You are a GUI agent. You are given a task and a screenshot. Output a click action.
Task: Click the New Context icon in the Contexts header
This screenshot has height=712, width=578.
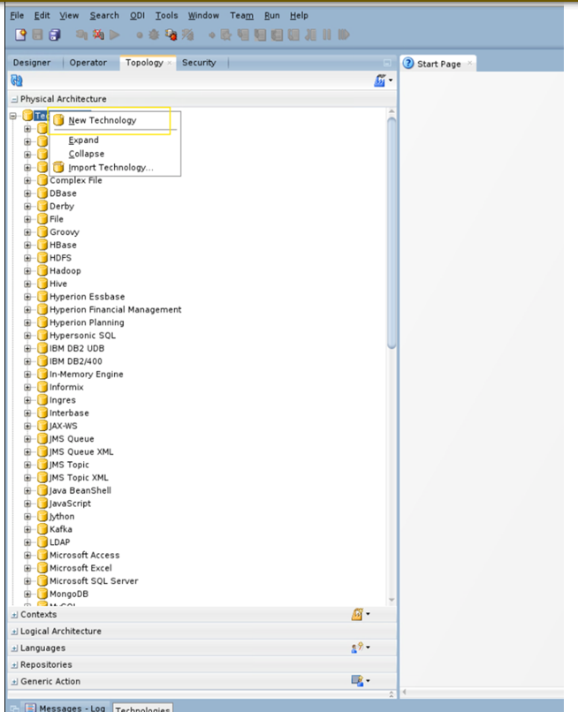tap(357, 614)
